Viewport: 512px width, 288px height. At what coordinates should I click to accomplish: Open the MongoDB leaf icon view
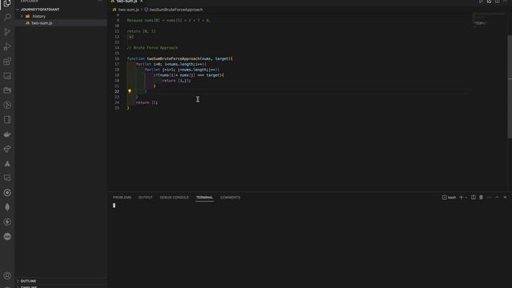[x=7, y=207]
